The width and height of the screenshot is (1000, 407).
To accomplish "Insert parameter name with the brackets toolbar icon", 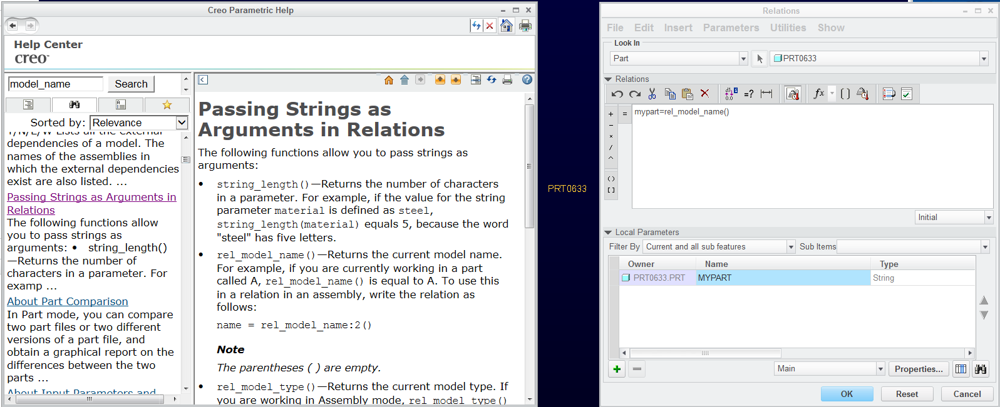I will (845, 94).
